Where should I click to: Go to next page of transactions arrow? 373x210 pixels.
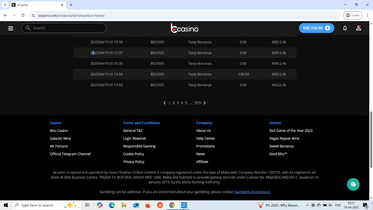coord(205,103)
